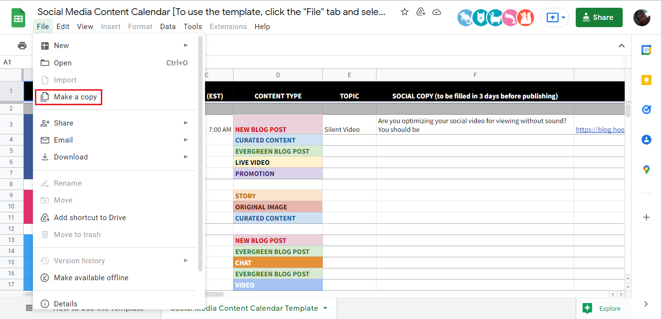Return to Sheets home via green icon
This screenshot has width=661, height=319.
tap(17, 17)
